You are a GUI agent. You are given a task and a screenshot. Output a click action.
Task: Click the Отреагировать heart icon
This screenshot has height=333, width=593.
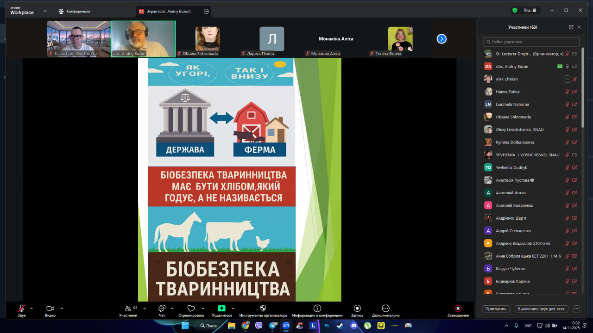click(x=191, y=308)
